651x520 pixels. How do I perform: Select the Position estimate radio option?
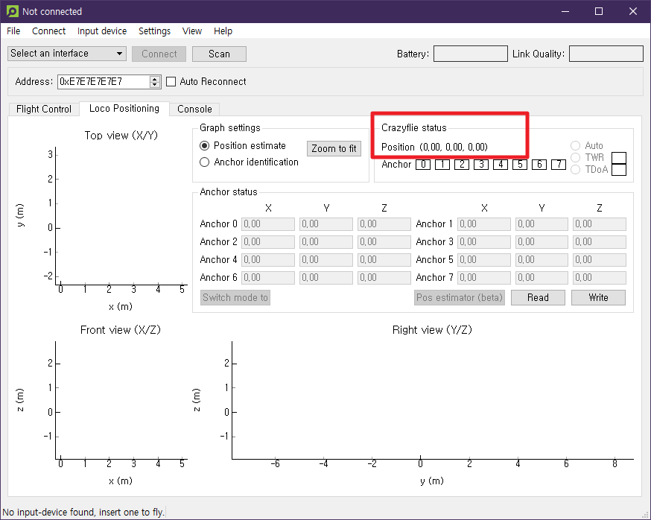(204, 146)
